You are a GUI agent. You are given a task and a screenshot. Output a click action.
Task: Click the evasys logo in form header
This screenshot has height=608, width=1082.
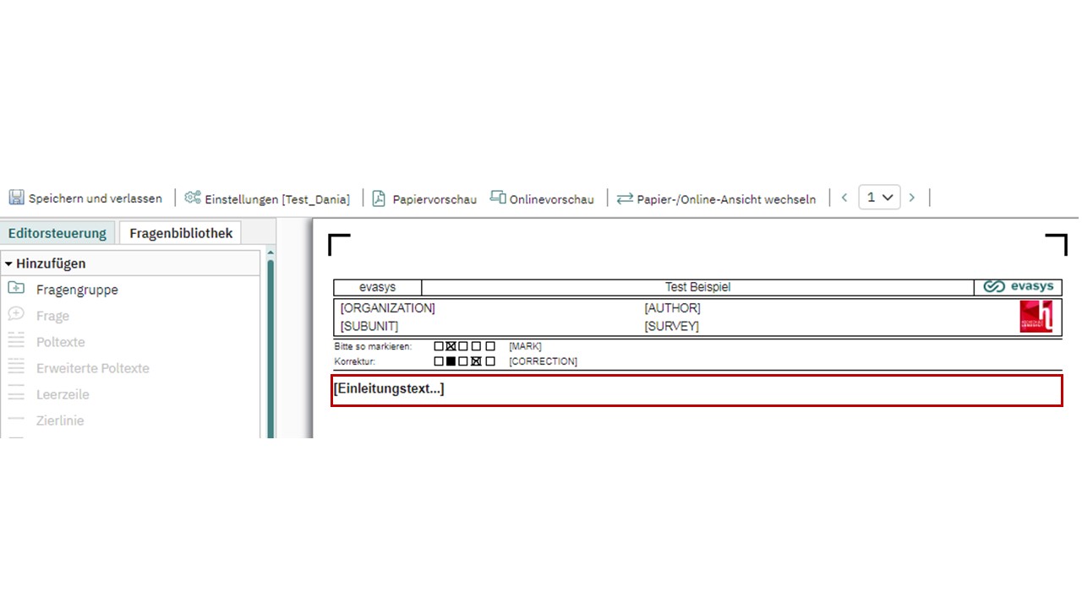tap(1019, 287)
